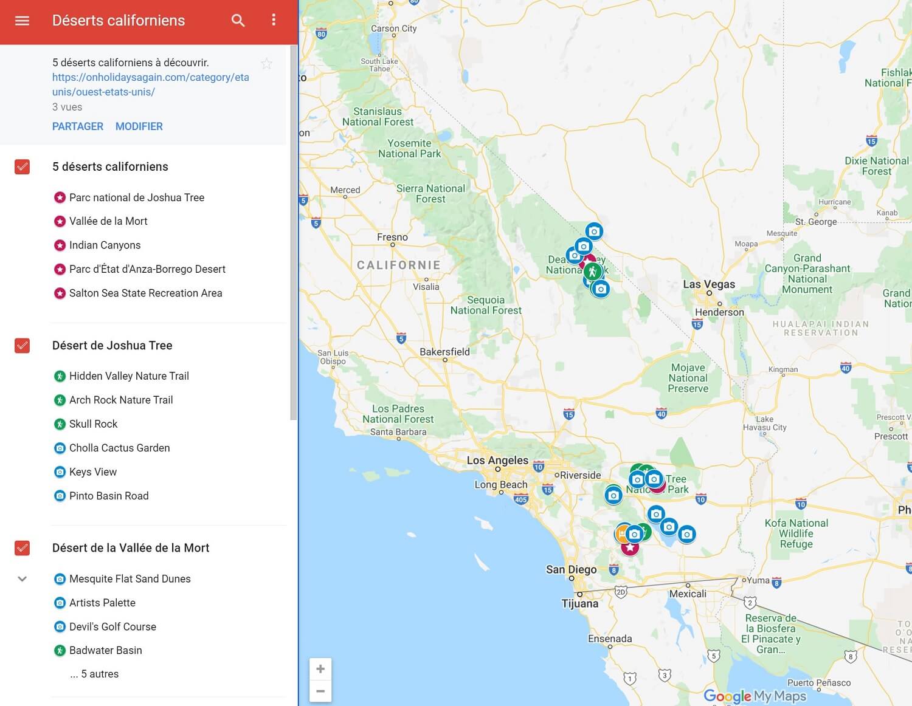Click the San Diego map label

point(572,569)
